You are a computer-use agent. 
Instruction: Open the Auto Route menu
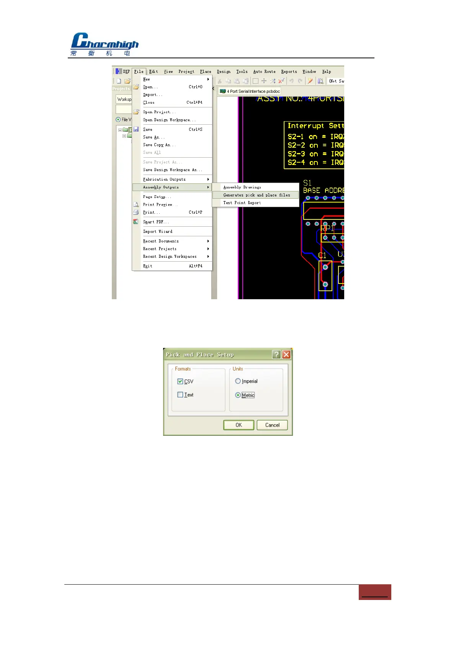point(265,72)
